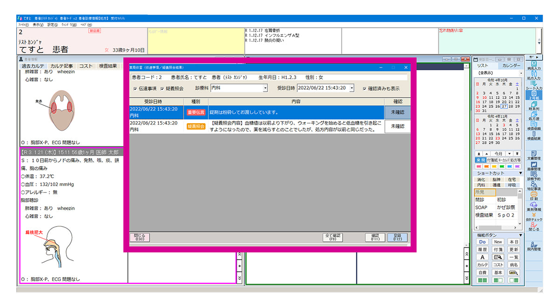
Task: Disable the 確認済みも表示 checkbox
Action: click(364, 88)
